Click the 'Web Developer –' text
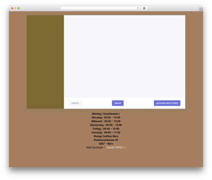Image resolution: width=212 pixels, height=180 pixels. coord(96,148)
